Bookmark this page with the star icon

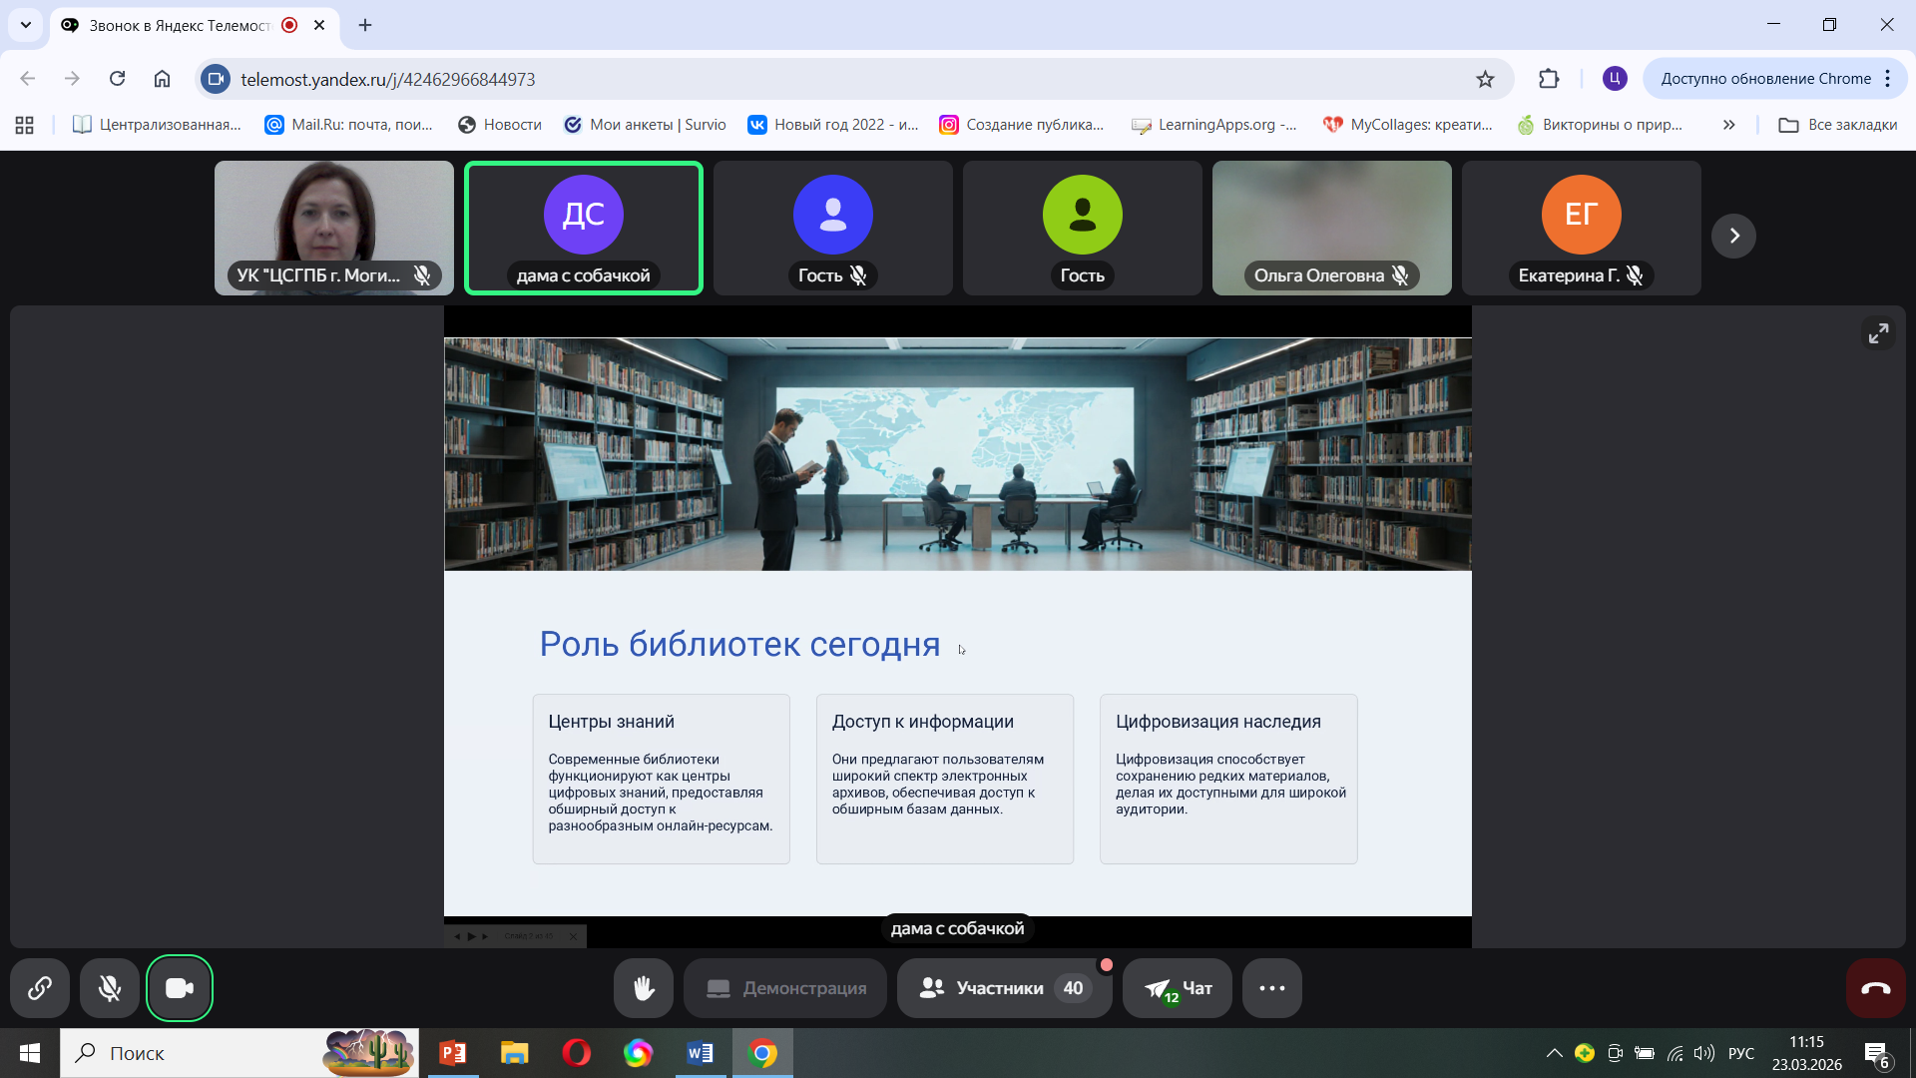1485,79
